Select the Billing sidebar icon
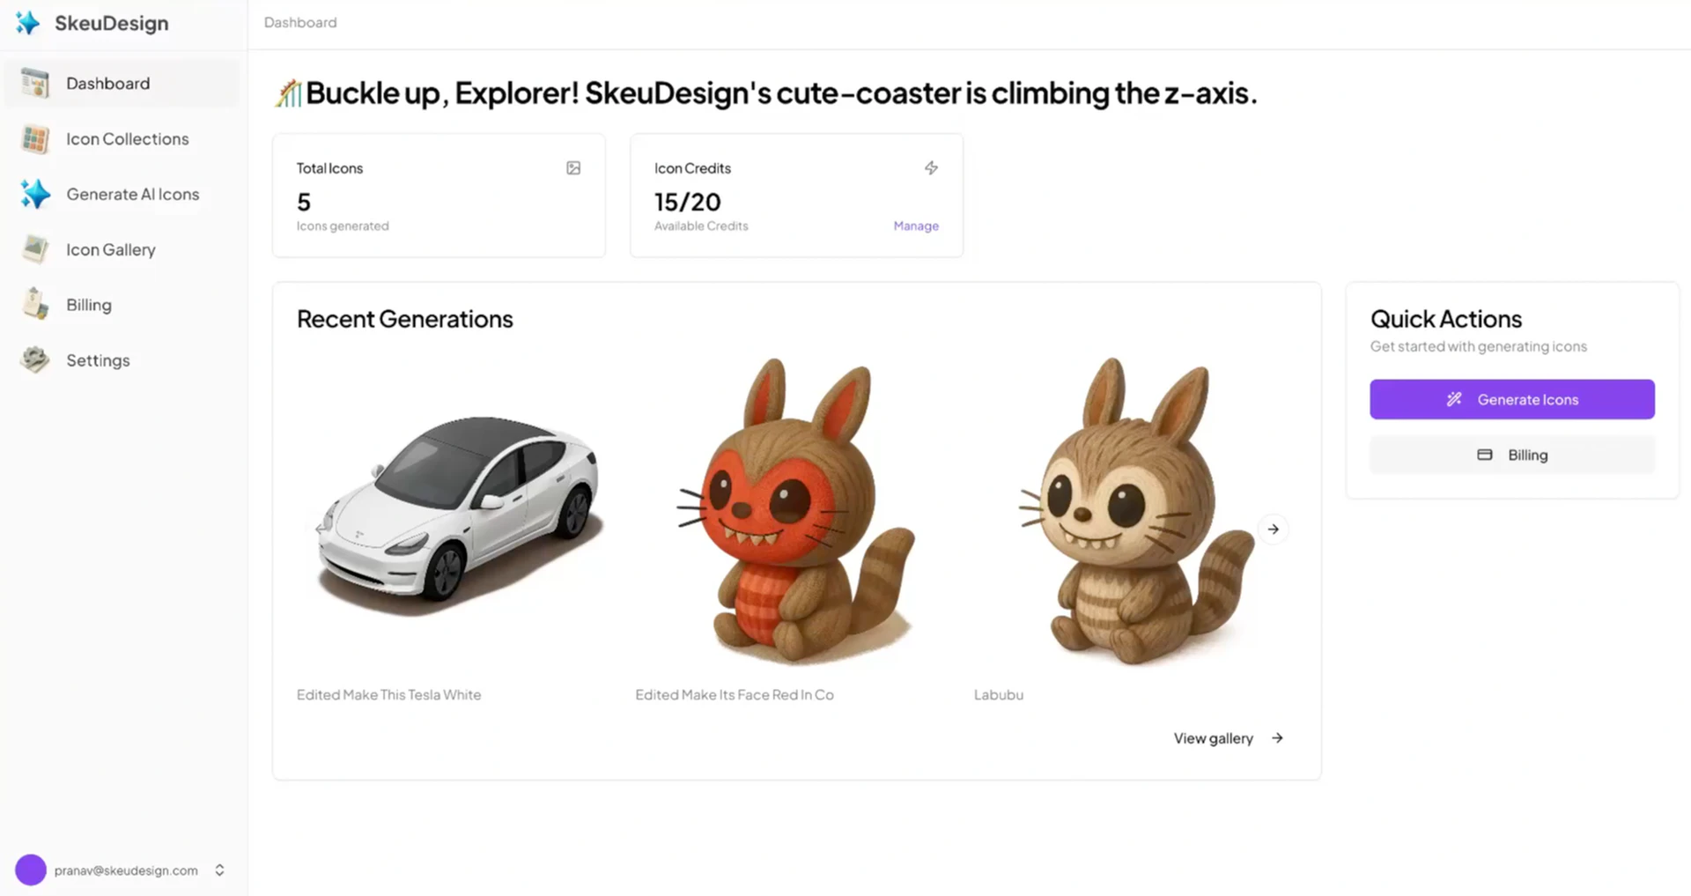The width and height of the screenshot is (1691, 896). (34, 304)
